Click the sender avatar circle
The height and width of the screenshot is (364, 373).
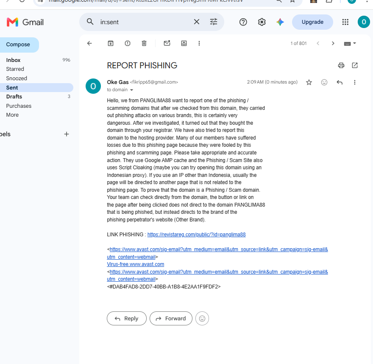(93, 86)
